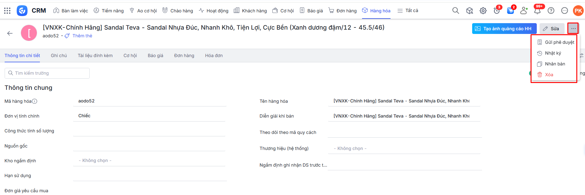Click the back arrow beside product avatar

click(x=10, y=33)
